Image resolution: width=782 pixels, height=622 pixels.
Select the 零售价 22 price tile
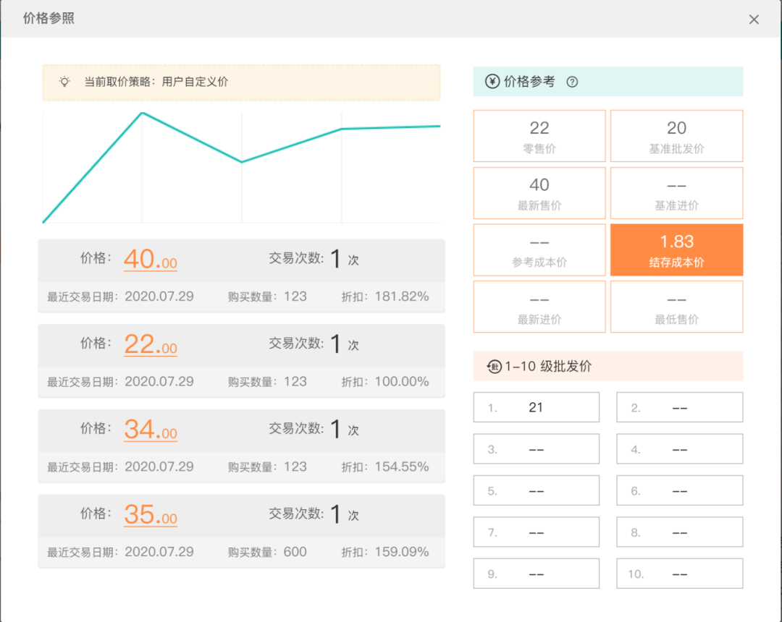pyautogui.click(x=539, y=136)
